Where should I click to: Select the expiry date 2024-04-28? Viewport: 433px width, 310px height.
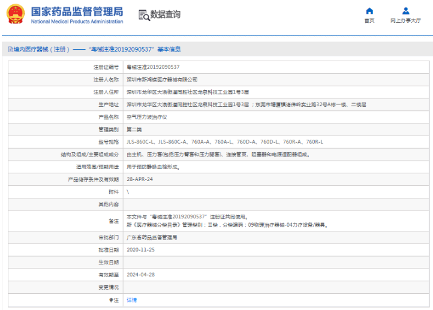click(140, 275)
